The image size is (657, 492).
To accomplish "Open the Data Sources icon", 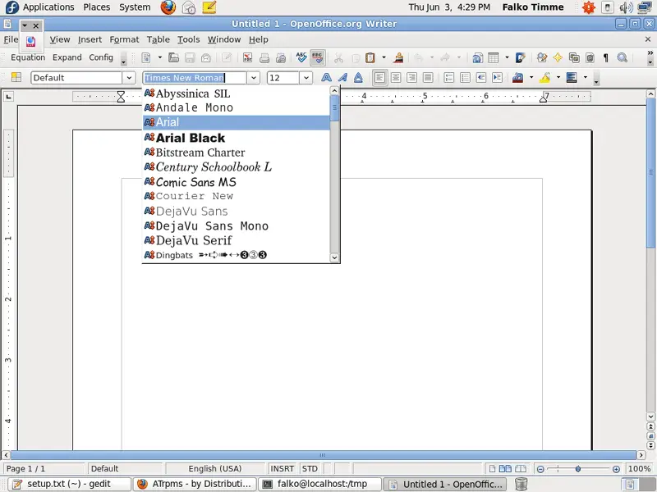I will tap(590, 57).
